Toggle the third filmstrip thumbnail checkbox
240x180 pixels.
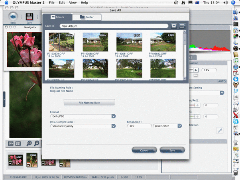tap(43, 164)
